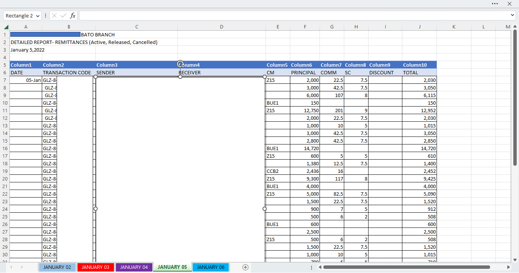Select the COMM value 201
The width and height of the screenshot is (519, 273).
coord(332,110)
